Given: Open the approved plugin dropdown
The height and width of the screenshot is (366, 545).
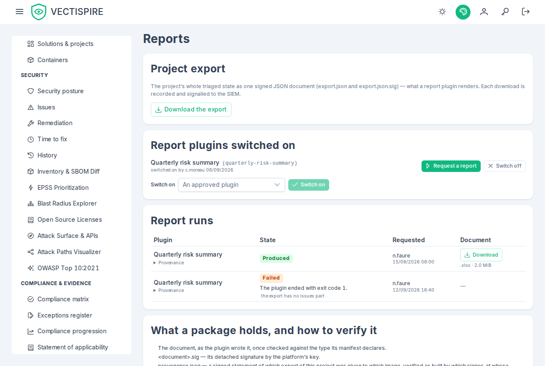Looking at the screenshot, I should [232, 185].
